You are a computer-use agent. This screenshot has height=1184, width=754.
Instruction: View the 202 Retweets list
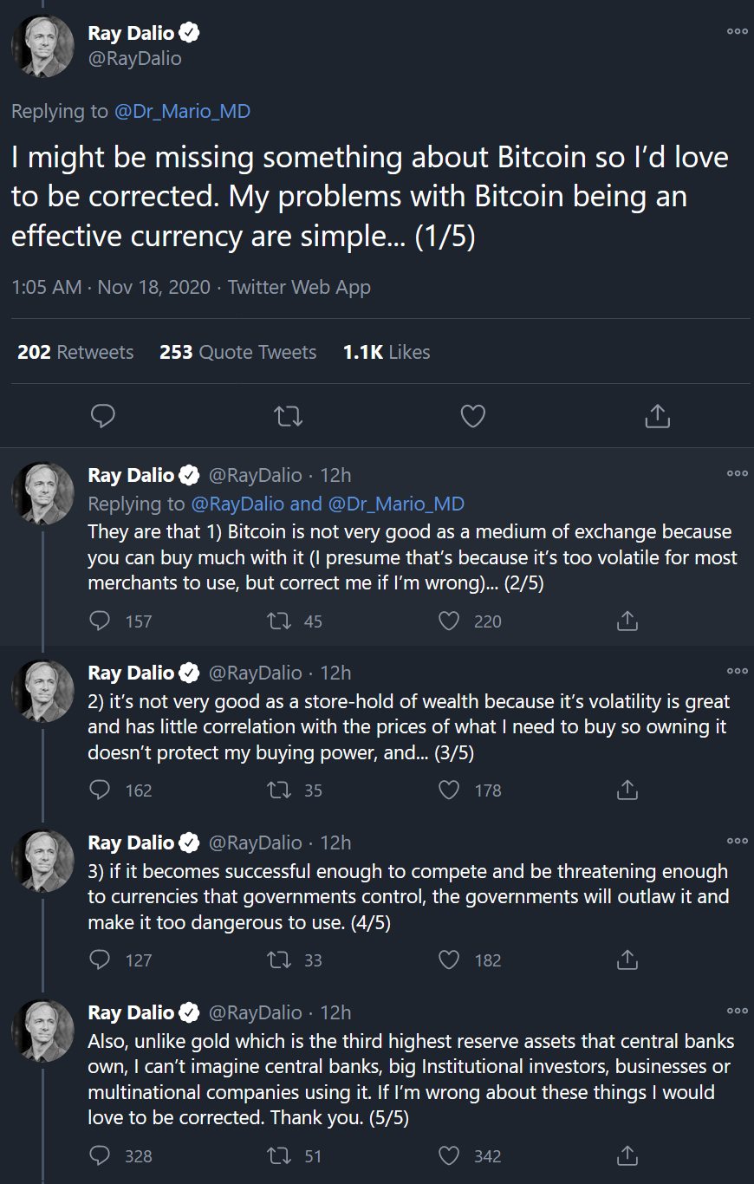[x=75, y=352]
